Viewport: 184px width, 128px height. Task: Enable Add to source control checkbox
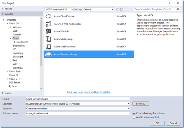pos(134,117)
